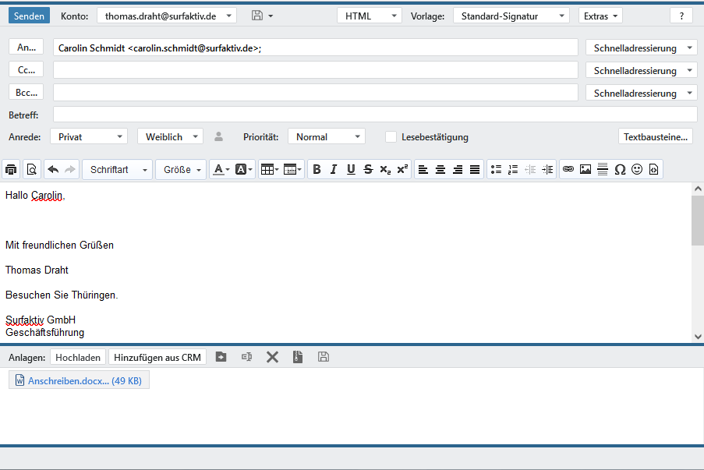Open the Konto account dropdown
The height and width of the screenshot is (470, 704).
click(x=167, y=16)
